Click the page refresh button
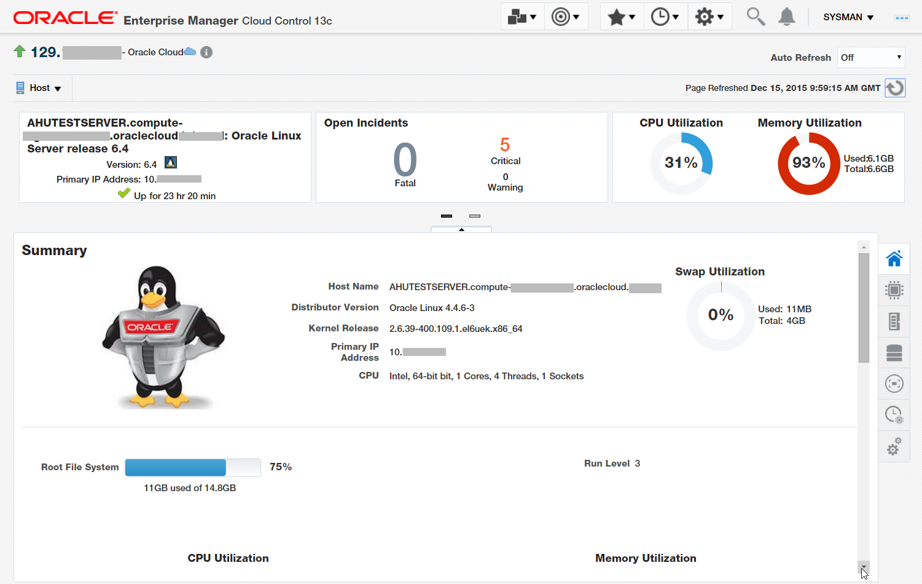The image size is (922, 584). [x=895, y=88]
